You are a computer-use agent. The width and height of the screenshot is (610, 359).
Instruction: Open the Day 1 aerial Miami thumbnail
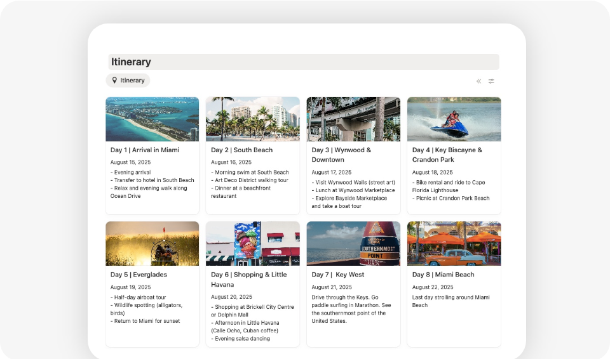pyautogui.click(x=152, y=119)
